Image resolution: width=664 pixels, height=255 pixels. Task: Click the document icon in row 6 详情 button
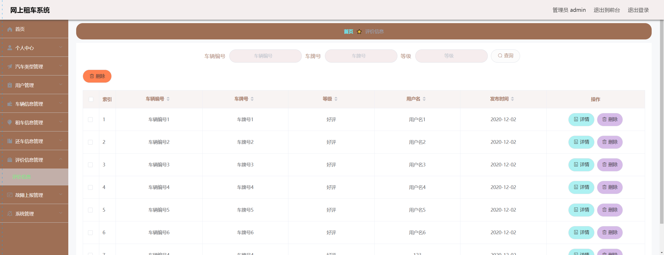[x=576, y=232]
